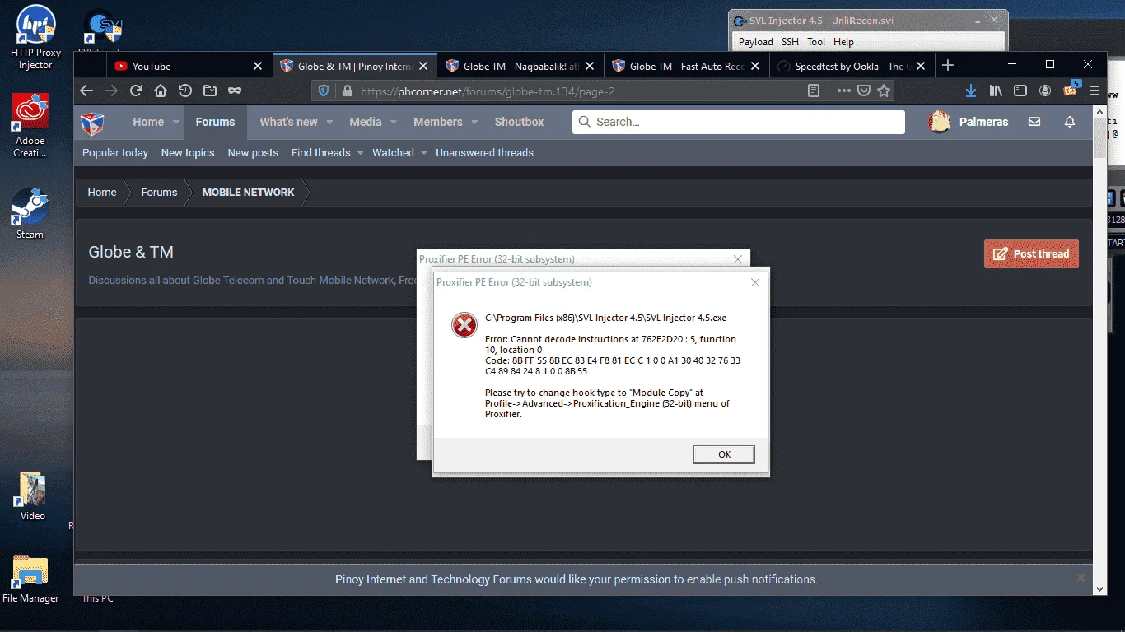
Task: Close the Speedtest by Ookla tab
Action: tap(921, 67)
